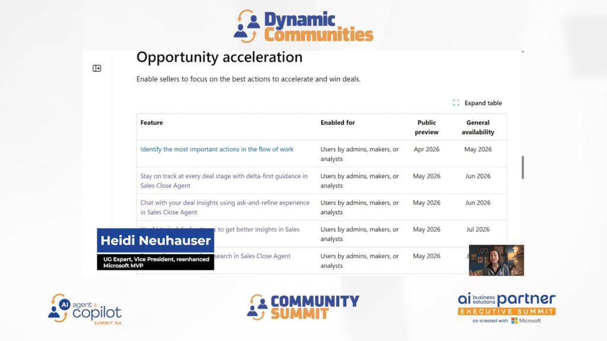The height and width of the screenshot is (341, 607).
Task: Click the page's vertical scrollbar thumb
Action: pos(522,168)
